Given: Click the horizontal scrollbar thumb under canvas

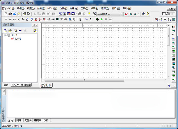Looking at the screenshot, I should pos(85,80).
